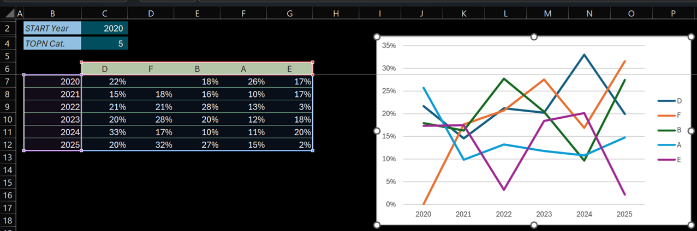Click the cell containing value 2020 in C2
The height and width of the screenshot is (231, 697).
(104, 28)
